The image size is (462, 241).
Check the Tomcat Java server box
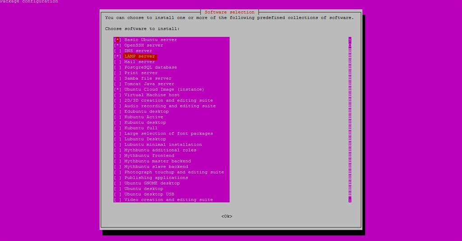pyautogui.click(x=118, y=84)
